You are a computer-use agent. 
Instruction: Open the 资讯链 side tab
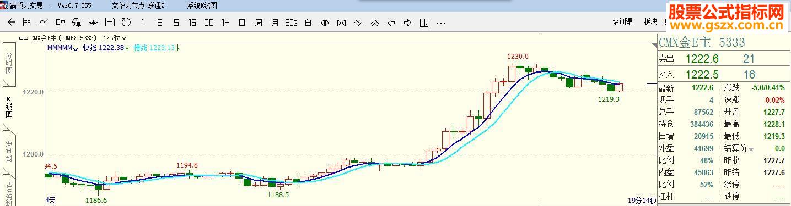tap(8, 151)
